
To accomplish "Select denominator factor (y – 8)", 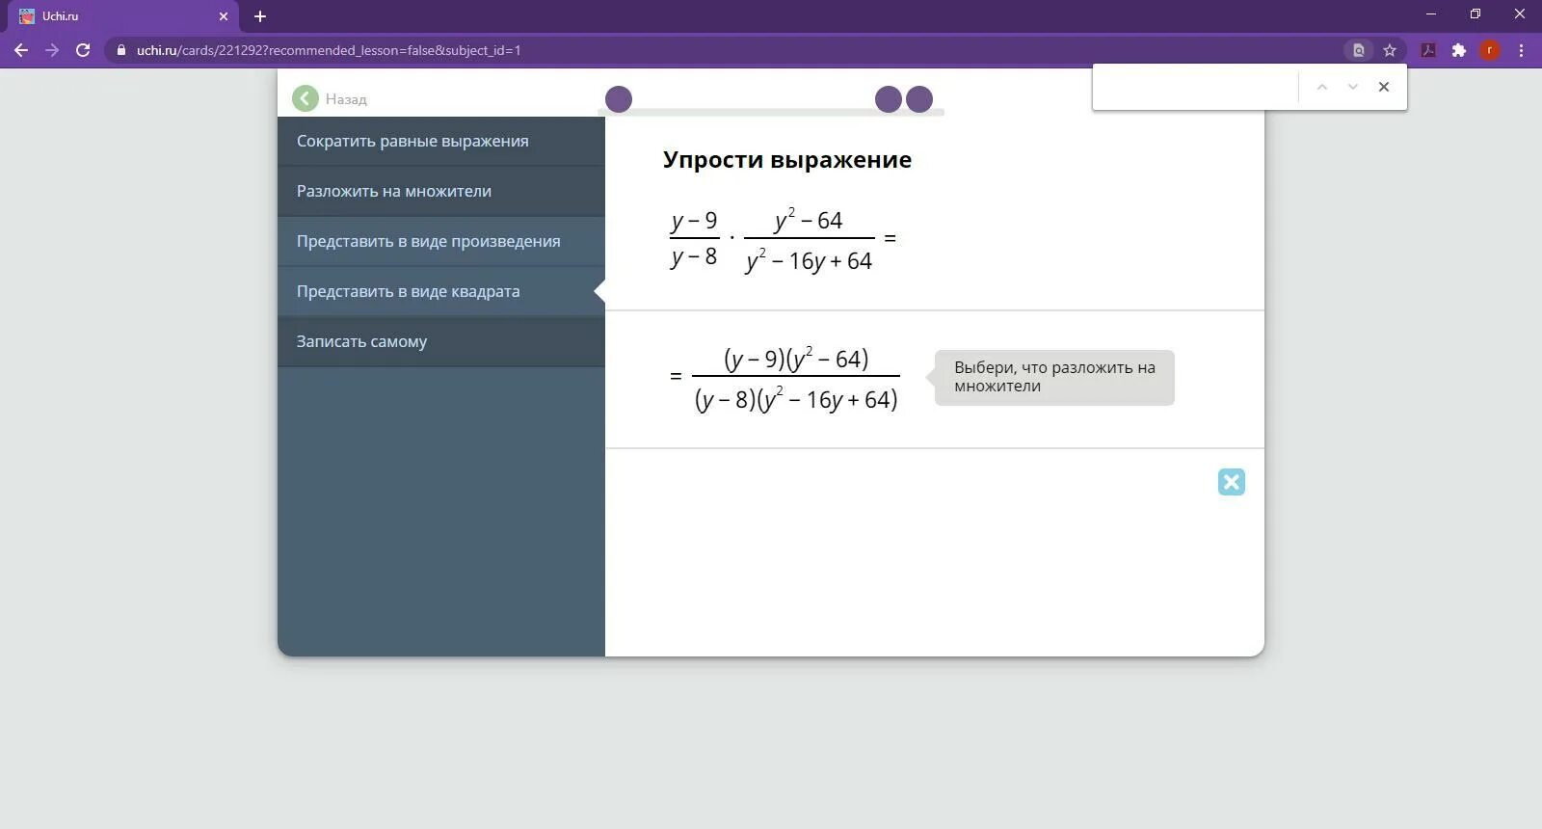I will (x=726, y=400).
